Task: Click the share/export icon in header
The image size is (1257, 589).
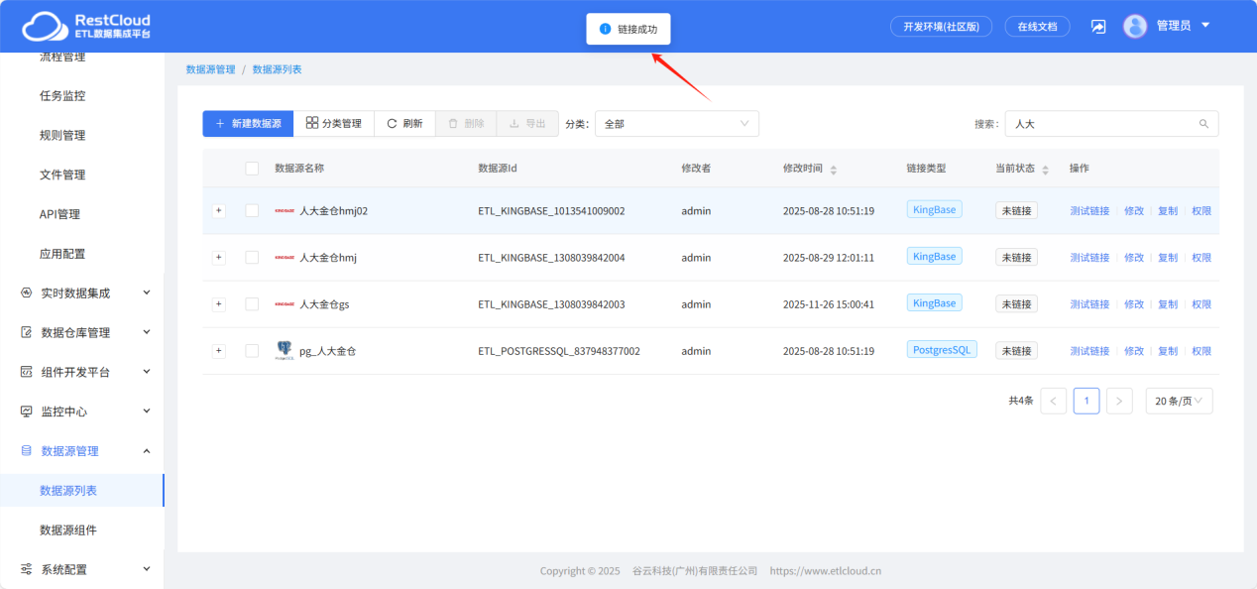Action: pos(1098,27)
